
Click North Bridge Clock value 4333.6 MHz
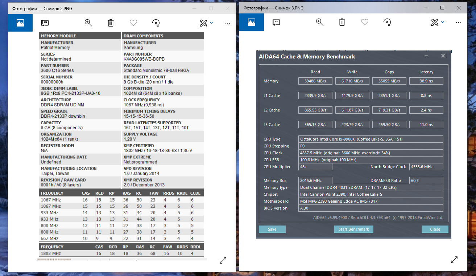click(x=426, y=167)
